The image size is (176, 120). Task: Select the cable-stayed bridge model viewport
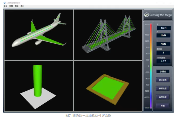point(108,35)
